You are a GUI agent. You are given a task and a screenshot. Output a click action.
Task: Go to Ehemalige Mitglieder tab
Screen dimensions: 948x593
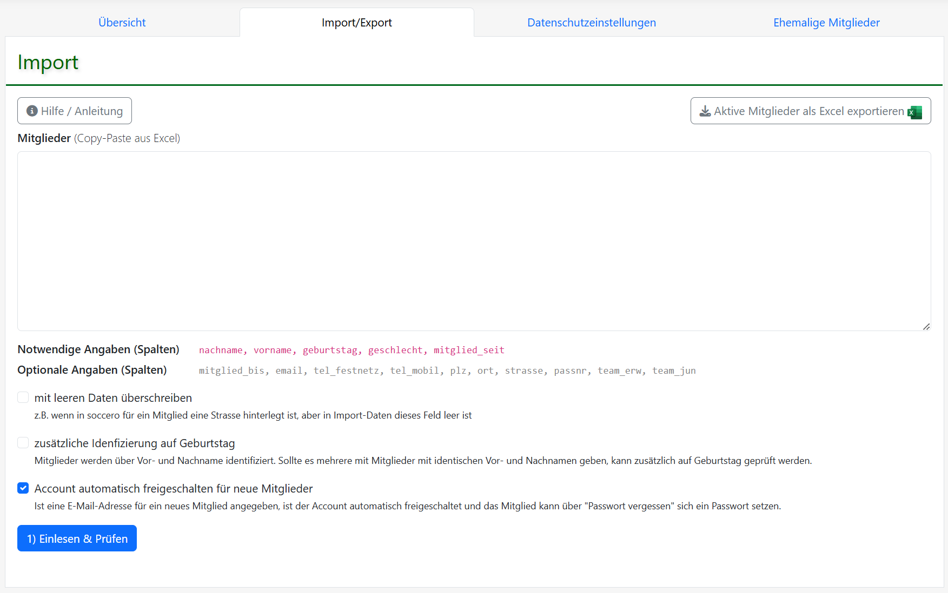(x=826, y=23)
